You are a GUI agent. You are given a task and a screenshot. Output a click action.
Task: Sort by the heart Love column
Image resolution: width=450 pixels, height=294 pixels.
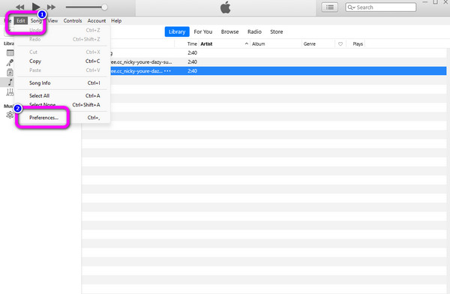[340, 44]
